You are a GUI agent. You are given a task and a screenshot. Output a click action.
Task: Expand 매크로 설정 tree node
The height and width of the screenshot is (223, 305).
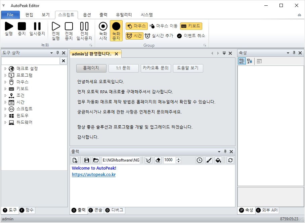5,69
